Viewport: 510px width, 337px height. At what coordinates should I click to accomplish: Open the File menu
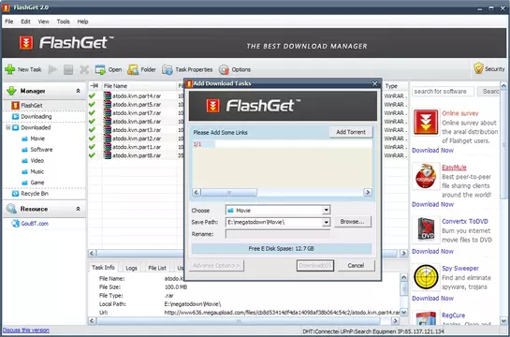9,22
